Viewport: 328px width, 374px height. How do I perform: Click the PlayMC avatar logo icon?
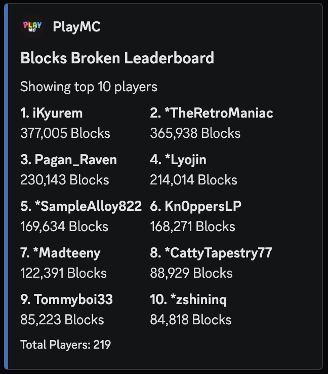click(x=32, y=26)
